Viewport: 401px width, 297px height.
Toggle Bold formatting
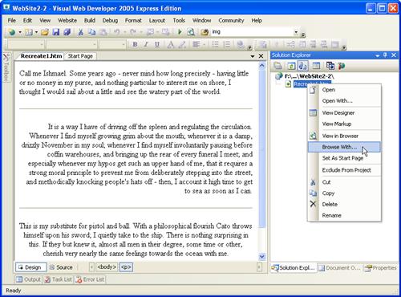(x=135, y=44)
